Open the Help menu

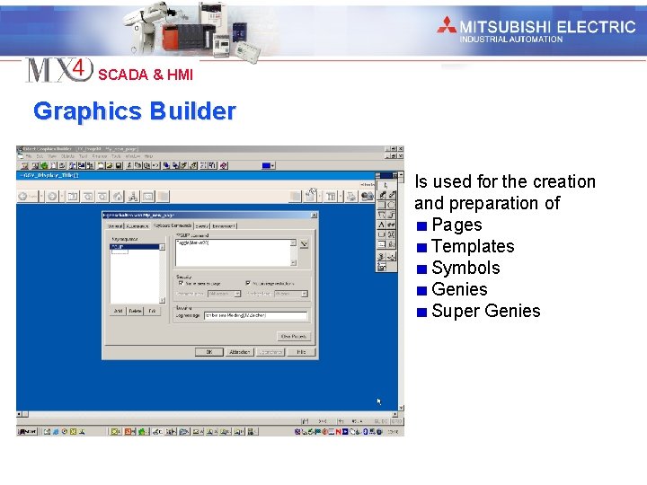148,156
